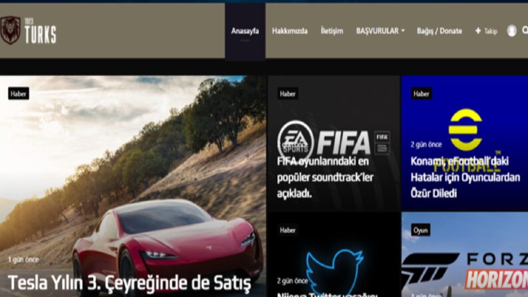Go to the Anasayfa tab
Viewport: 528px width, 297px height.
pos(245,31)
